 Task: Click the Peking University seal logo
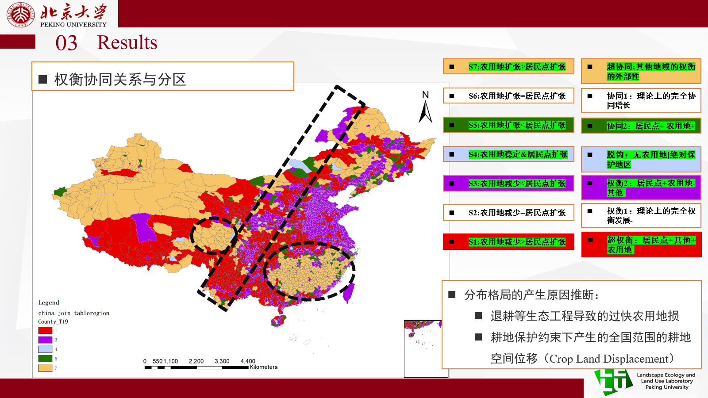click(x=20, y=14)
